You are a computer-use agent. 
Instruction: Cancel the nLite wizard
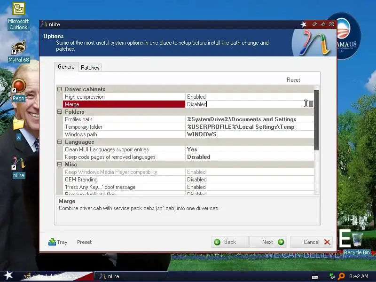[x=312, y=242]
